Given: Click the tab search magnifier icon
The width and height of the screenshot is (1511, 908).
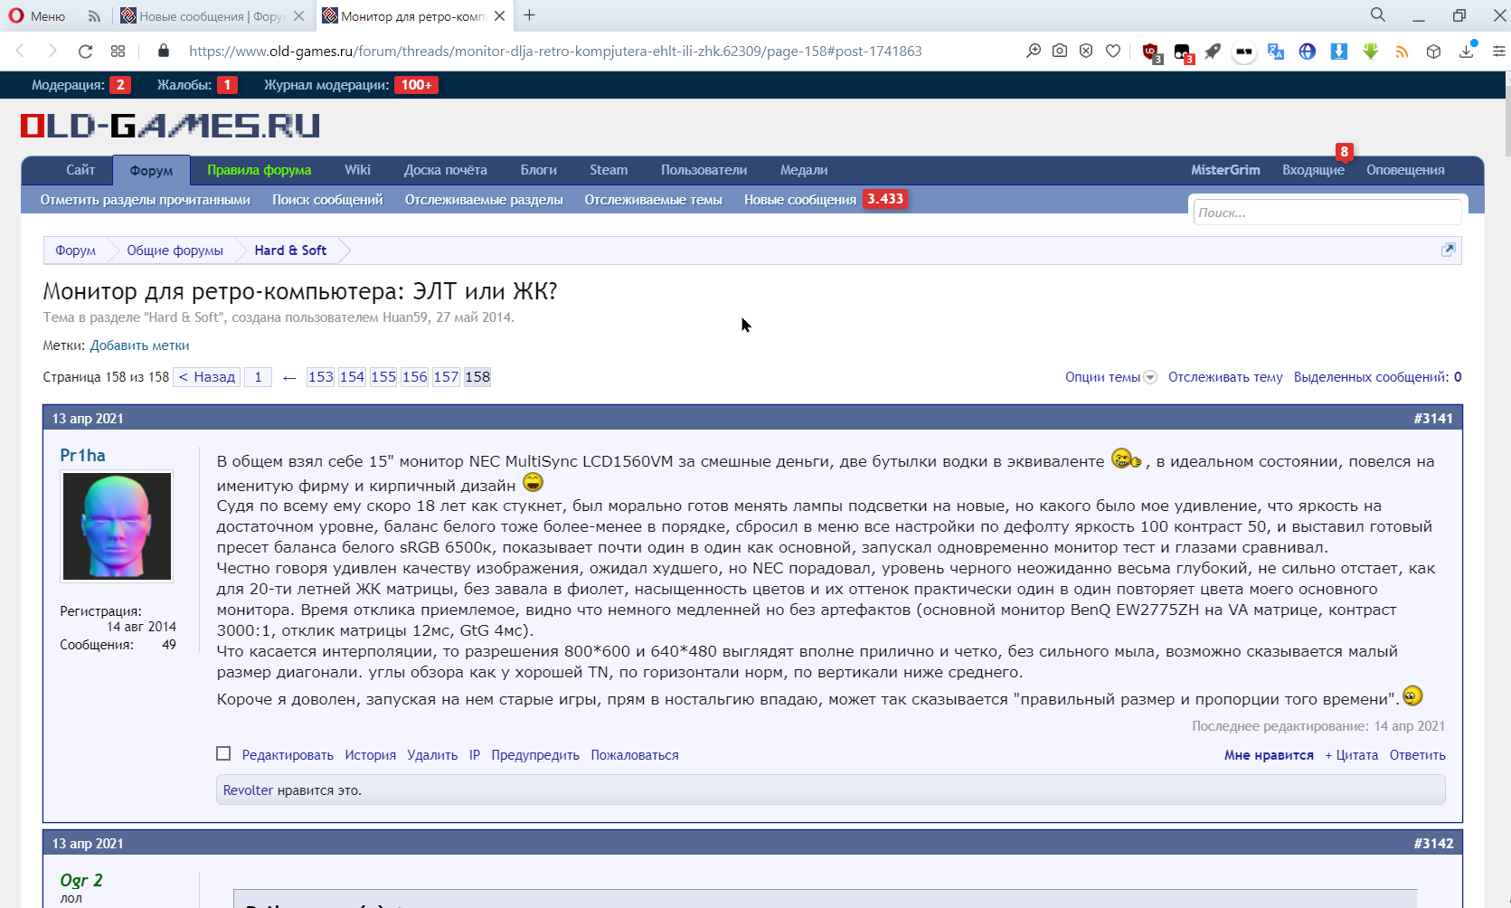Looking at the screenshot, I should point(1378,15).
